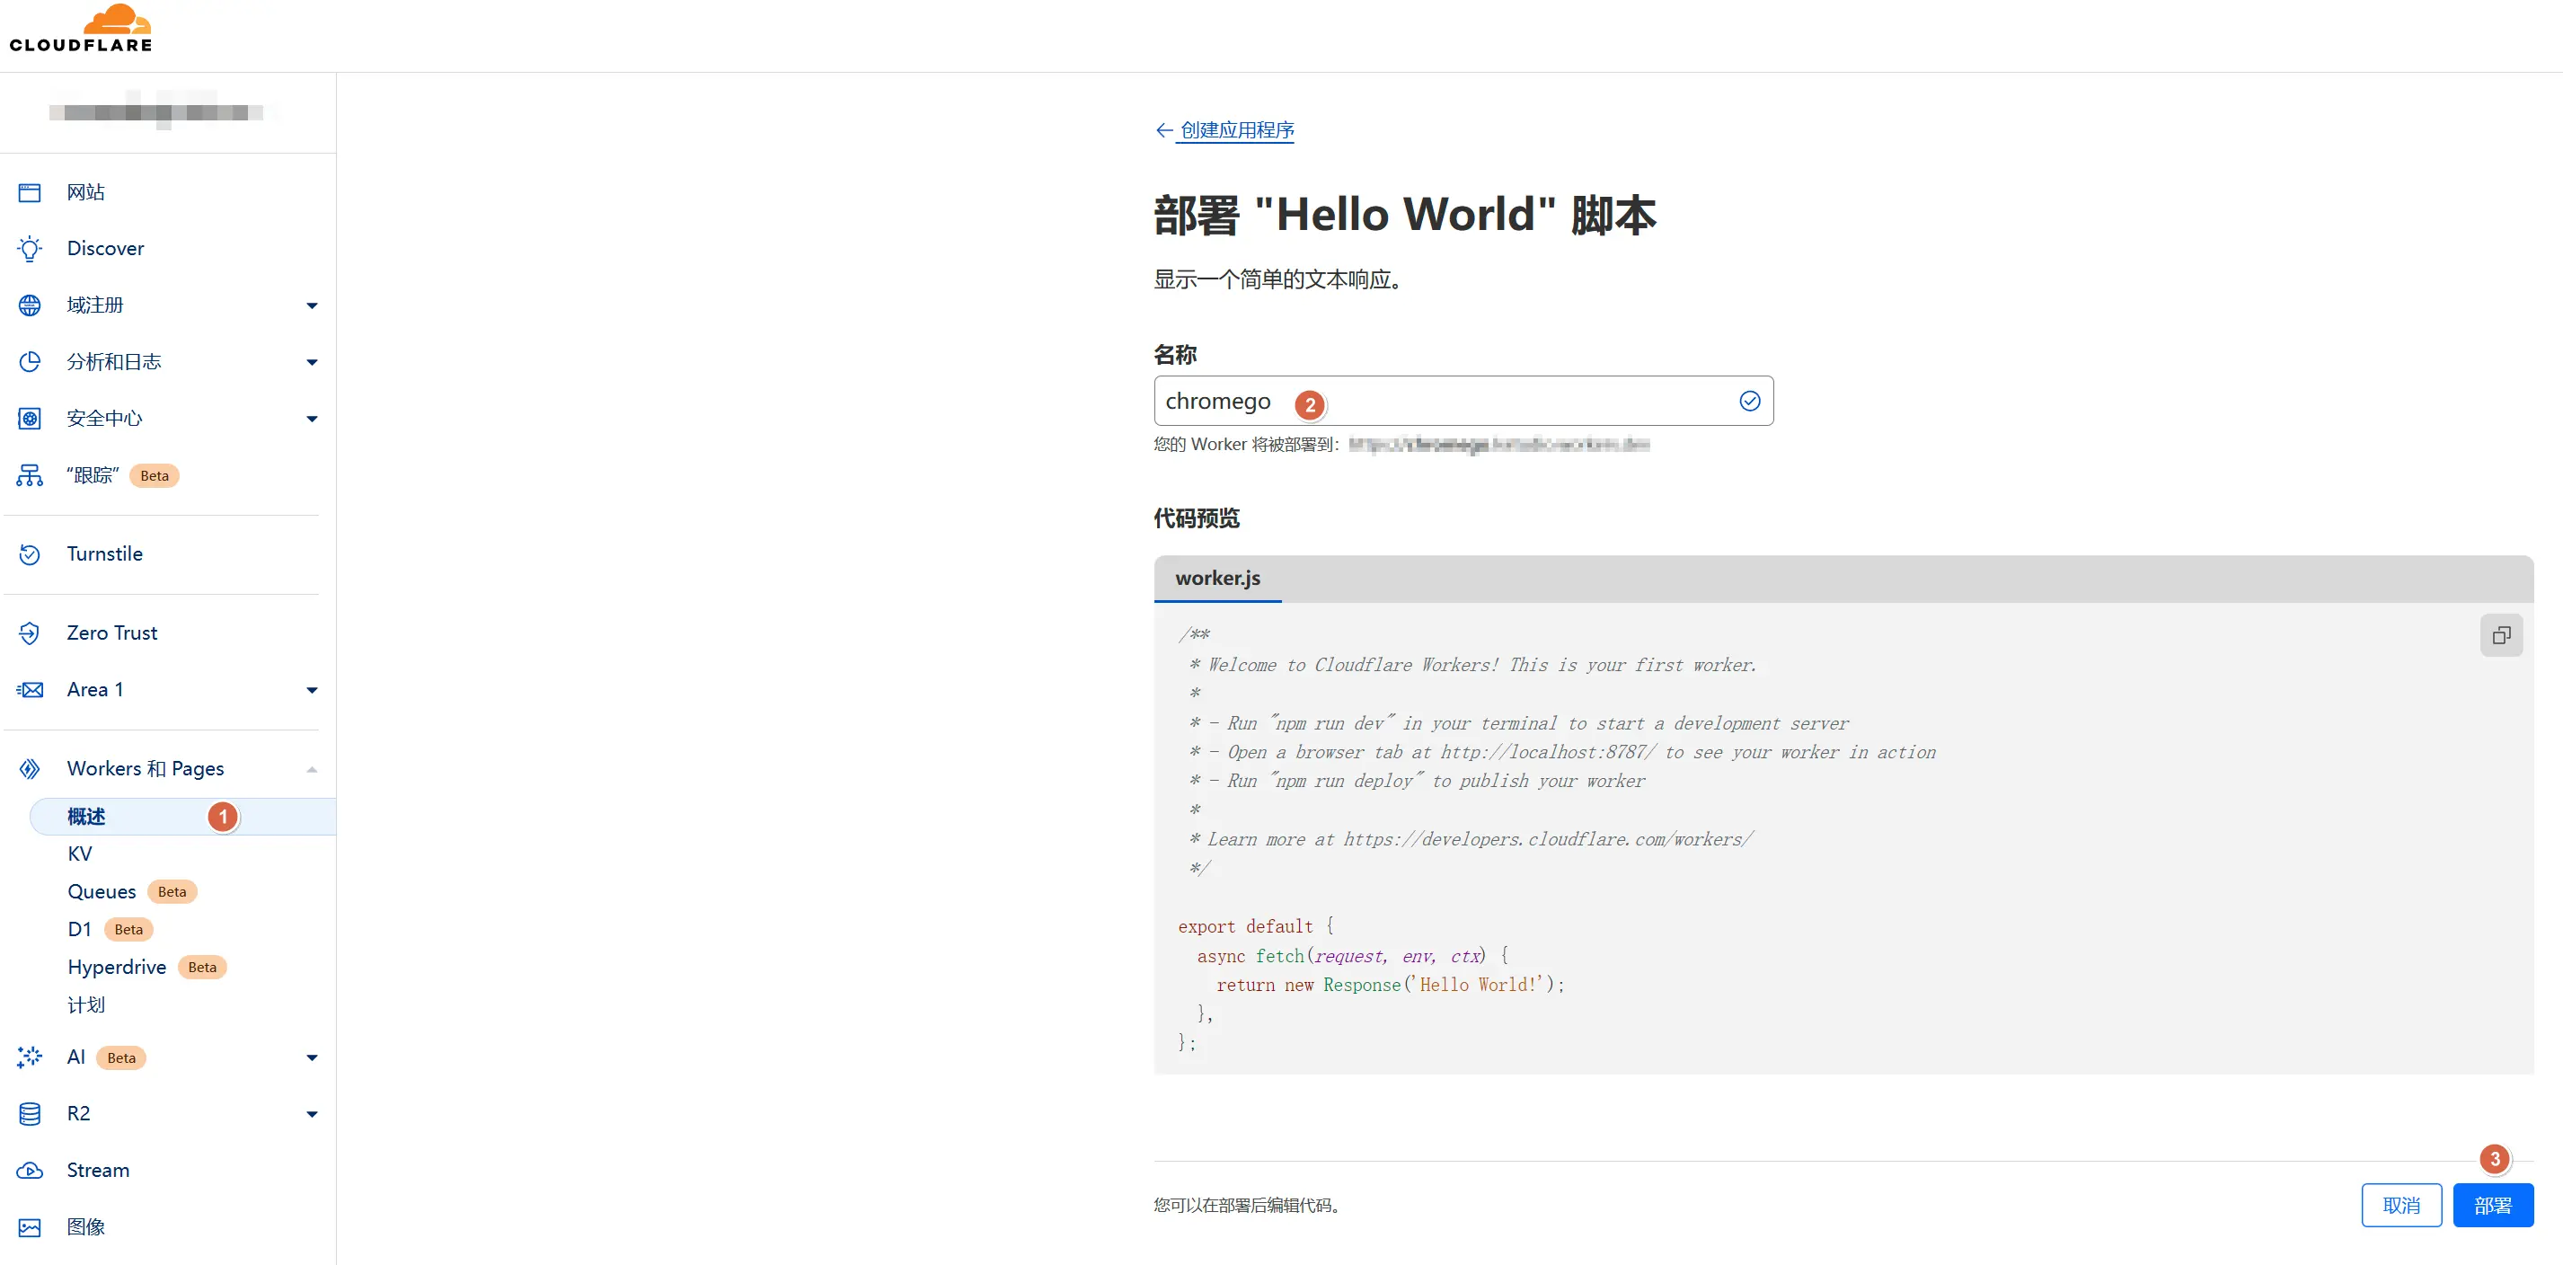This screenshot has width=2563, height=1265.
Task: Click the 跟踪 network diagram icon
Action: tap(30, 476)
